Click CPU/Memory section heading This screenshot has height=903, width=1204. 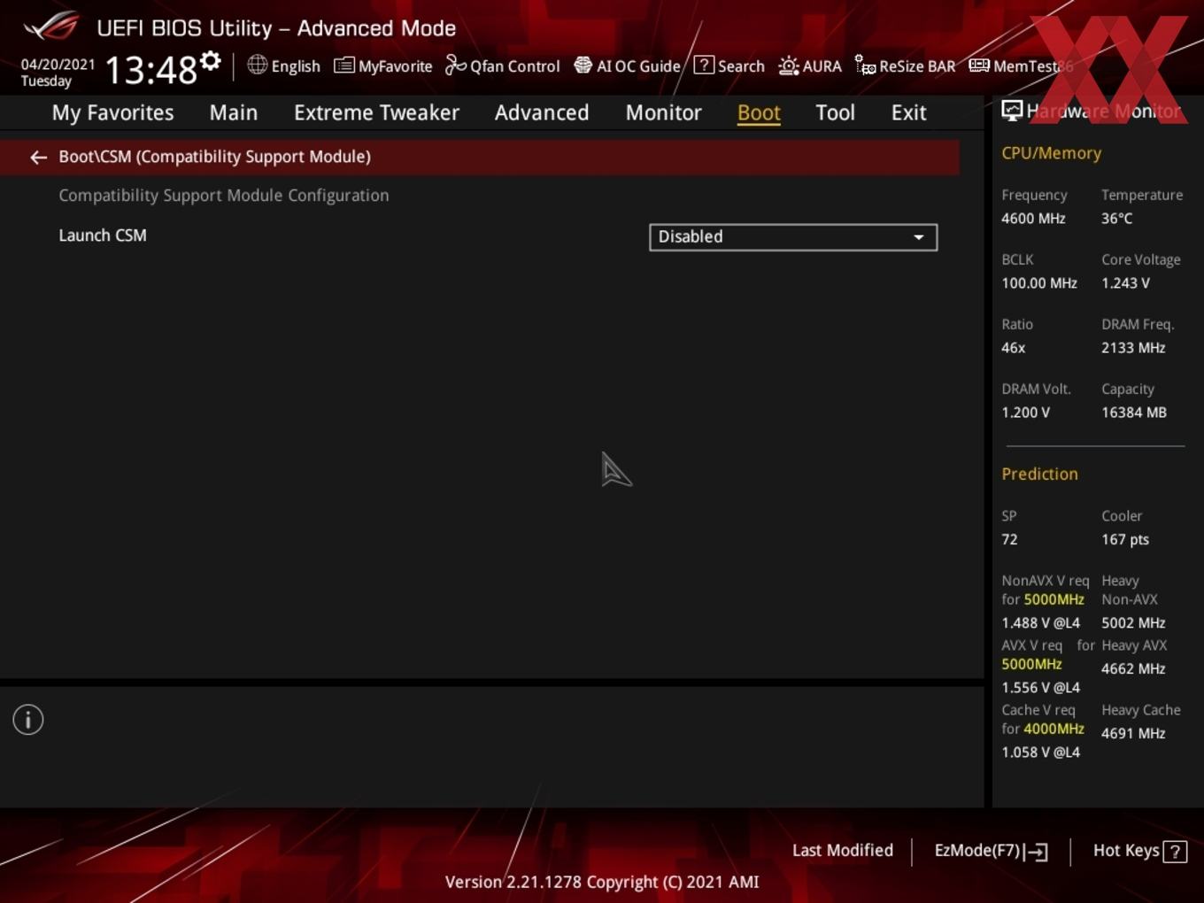point(1052,153)
